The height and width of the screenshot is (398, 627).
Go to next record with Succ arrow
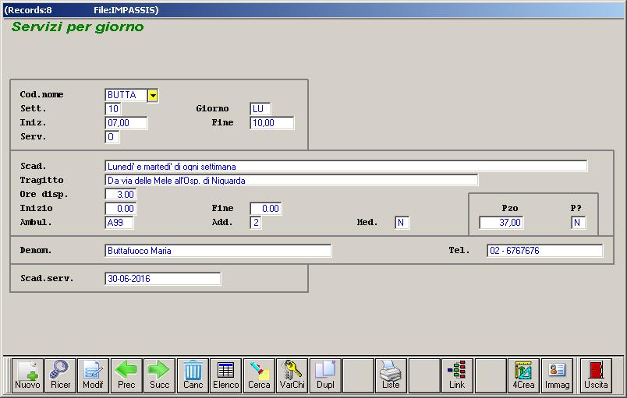point(159,375)
